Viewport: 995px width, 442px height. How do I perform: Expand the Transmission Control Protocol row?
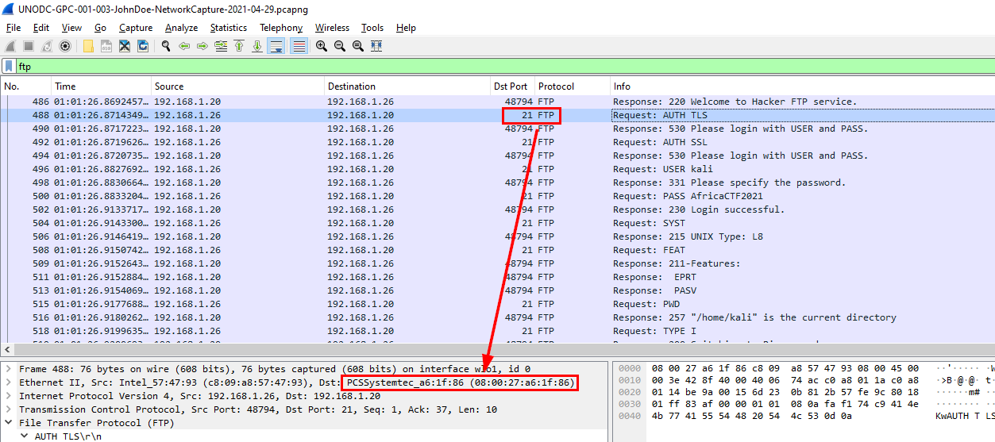9,409
